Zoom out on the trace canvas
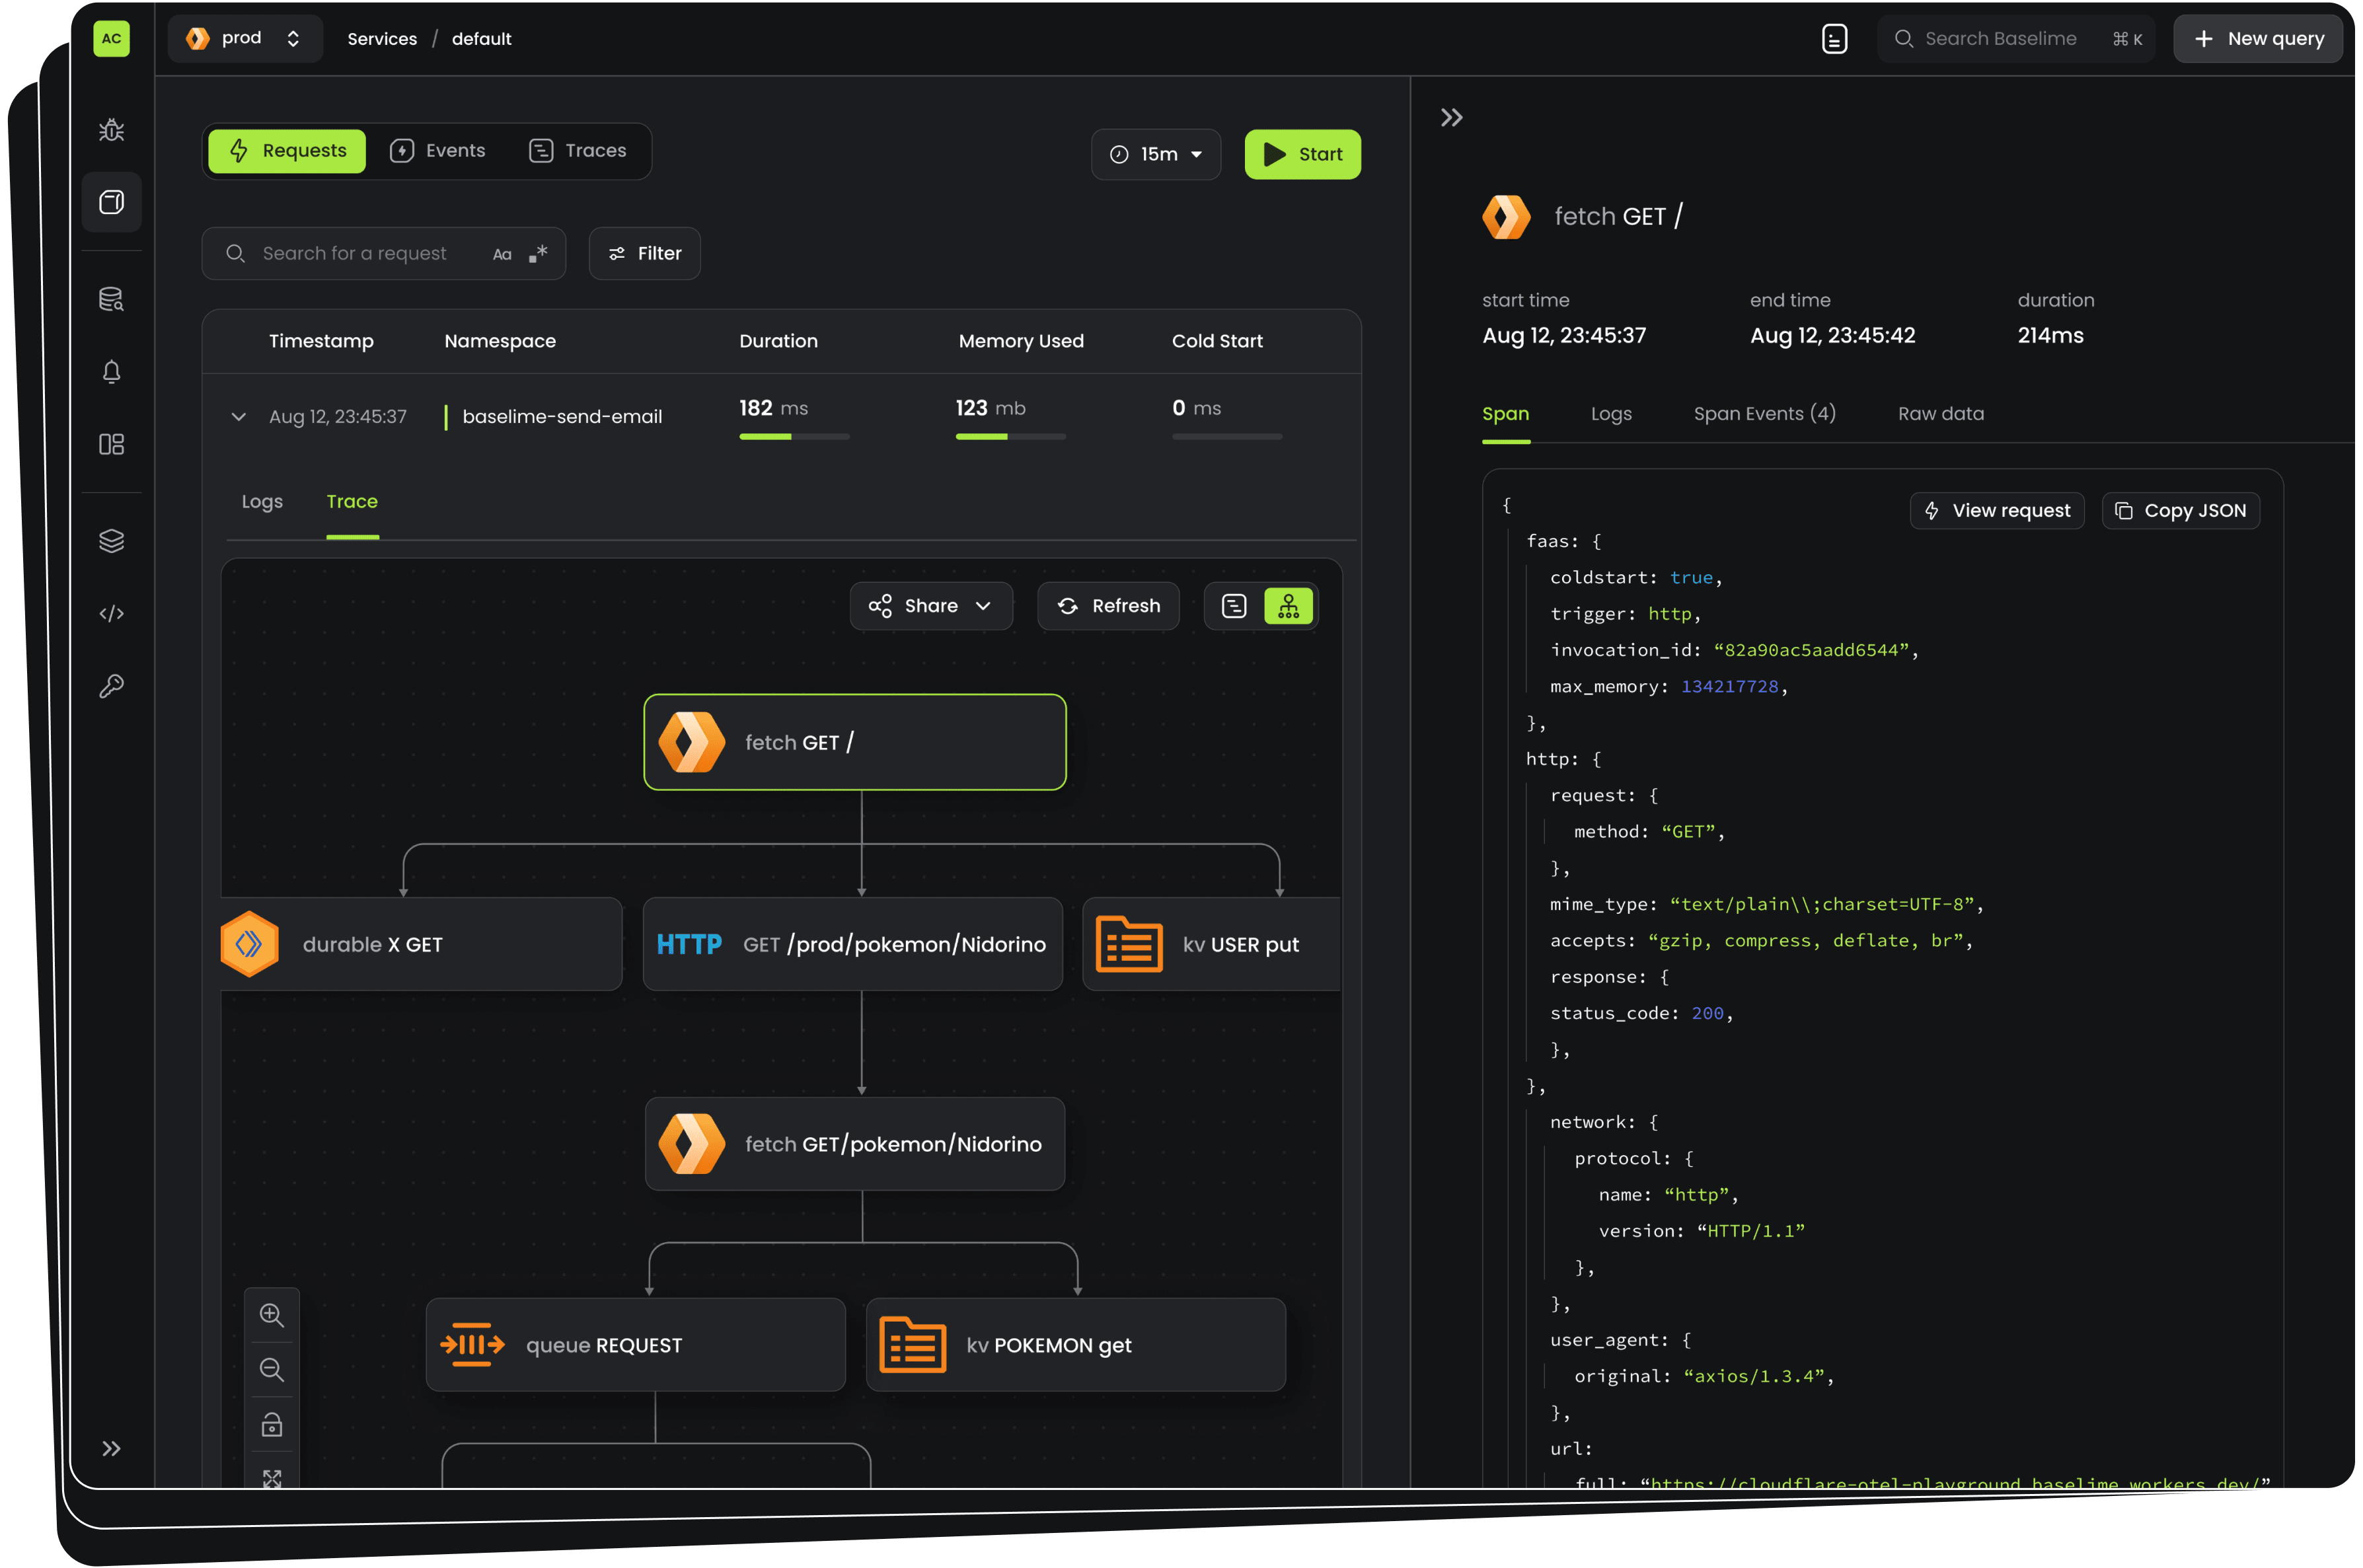Viewport: 2363px width, 1568px height. [271, 1369]
